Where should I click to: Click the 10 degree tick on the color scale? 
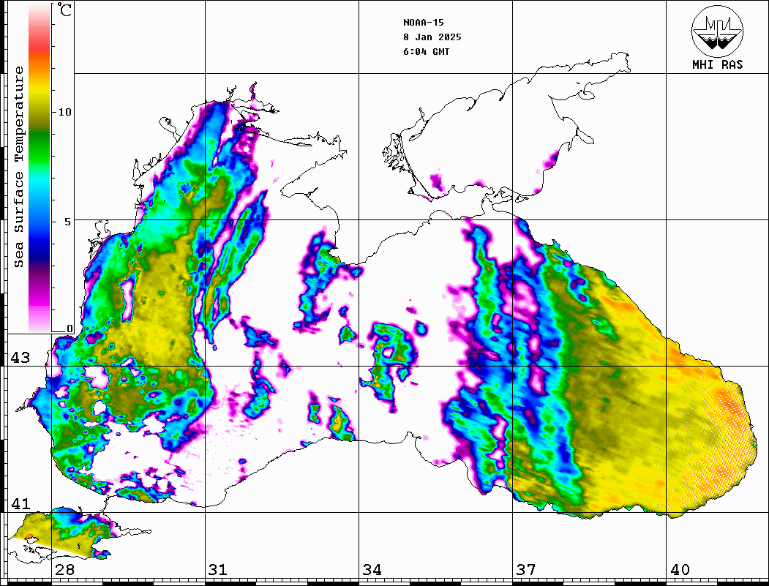pos(65,112)
